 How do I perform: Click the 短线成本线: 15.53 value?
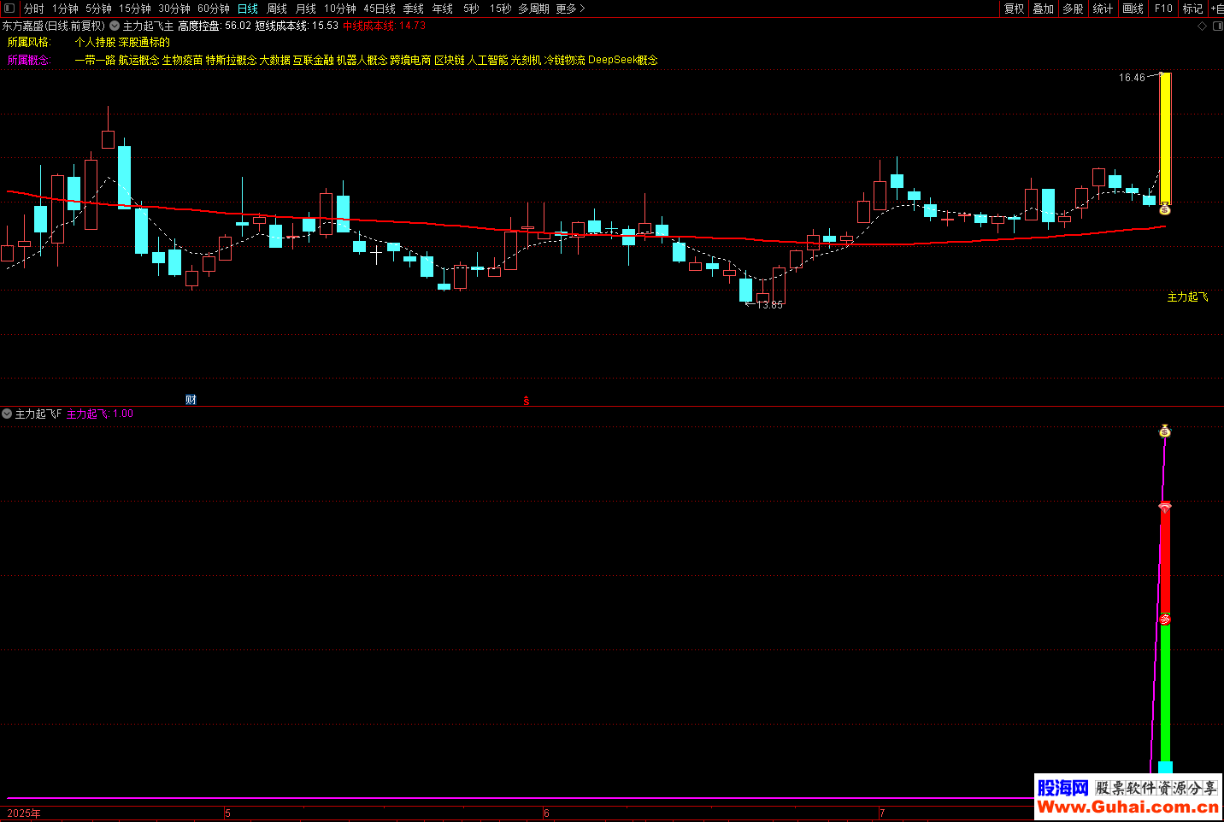[x=297, y=26]
